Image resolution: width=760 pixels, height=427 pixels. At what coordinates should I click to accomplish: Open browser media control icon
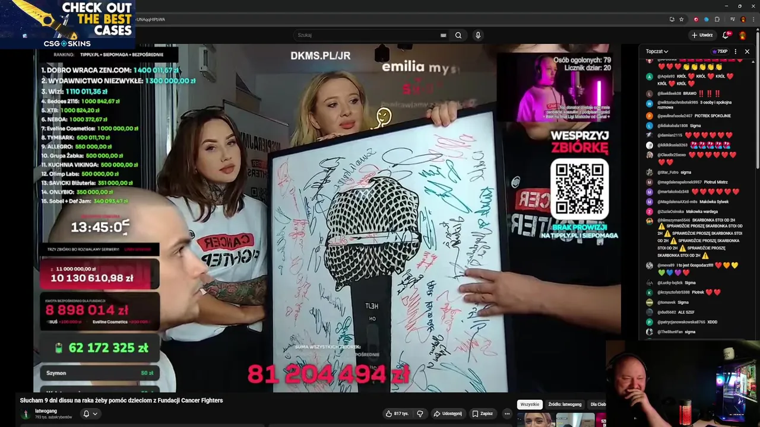733,19
